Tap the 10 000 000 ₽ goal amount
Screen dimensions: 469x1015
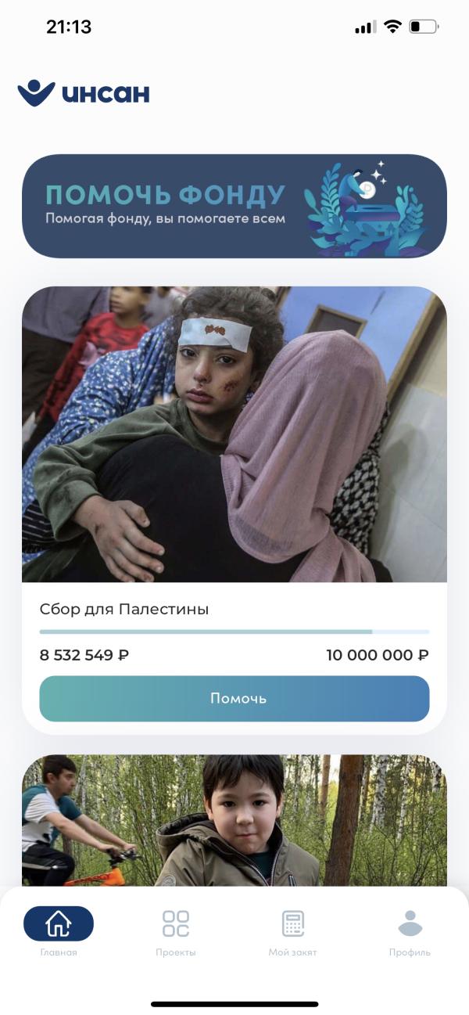pyautogui.click(x=378, y=656)
